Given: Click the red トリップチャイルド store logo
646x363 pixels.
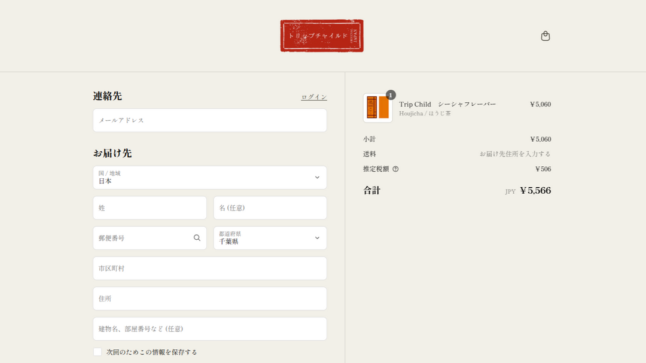Looking at the screenshot, I should [x=322, y=36].
